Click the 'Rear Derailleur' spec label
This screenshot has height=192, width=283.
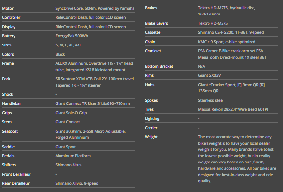tap(15, 183)
